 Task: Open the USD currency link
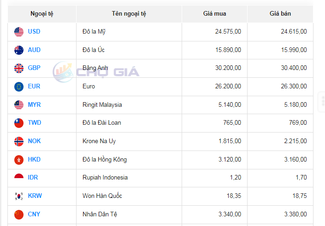click(x=34, y=32)
